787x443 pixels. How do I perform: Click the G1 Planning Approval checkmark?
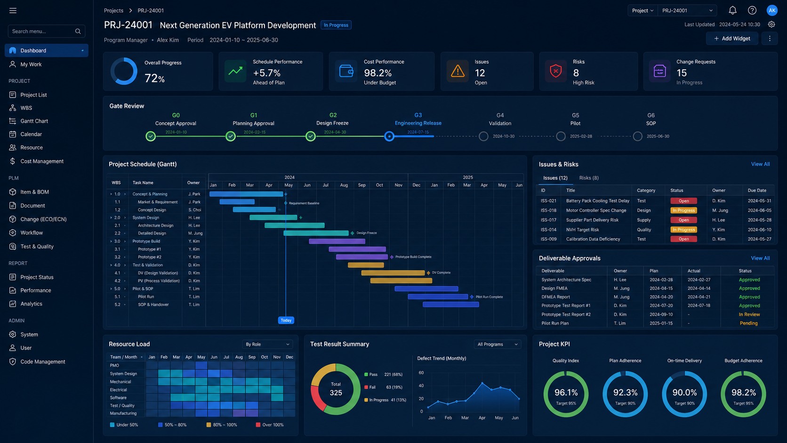click(231, 137)
